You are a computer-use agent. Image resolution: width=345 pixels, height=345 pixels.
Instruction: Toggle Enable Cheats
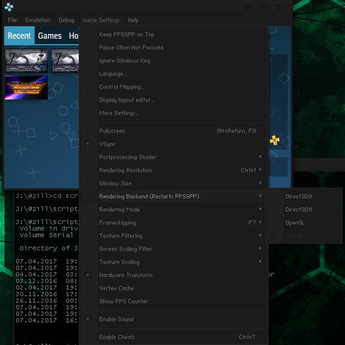click(x=174, y=337)
